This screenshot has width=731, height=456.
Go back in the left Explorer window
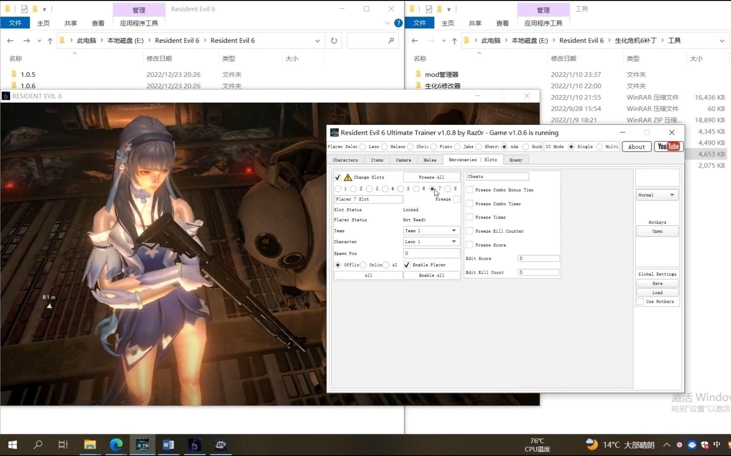point(11,41)
